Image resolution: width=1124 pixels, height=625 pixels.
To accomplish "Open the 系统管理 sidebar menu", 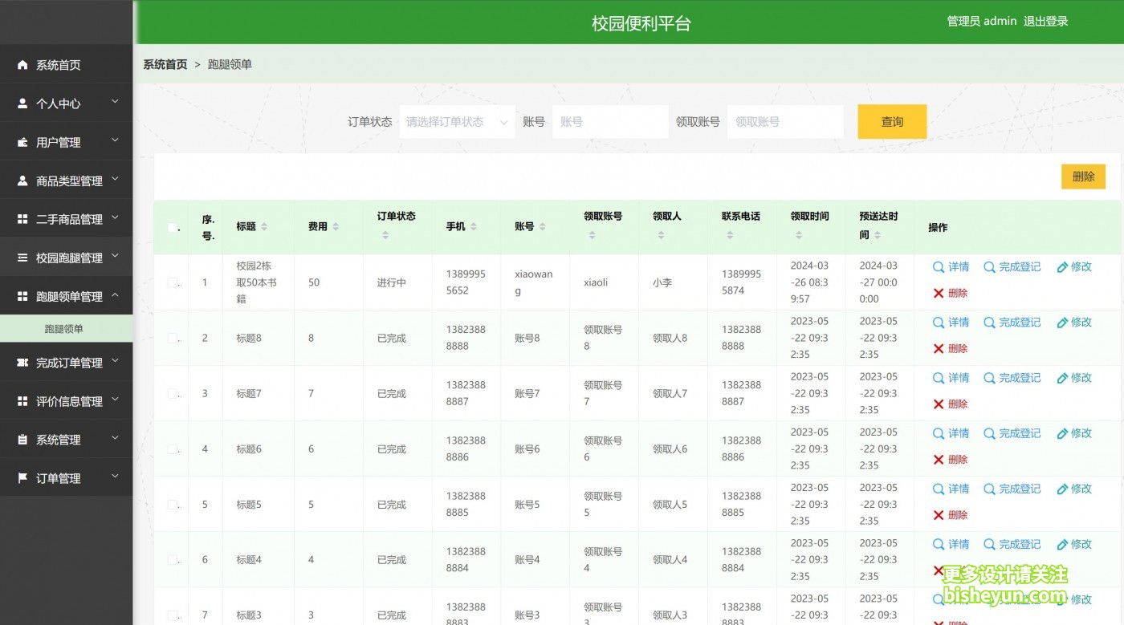I will click(66, 440).
